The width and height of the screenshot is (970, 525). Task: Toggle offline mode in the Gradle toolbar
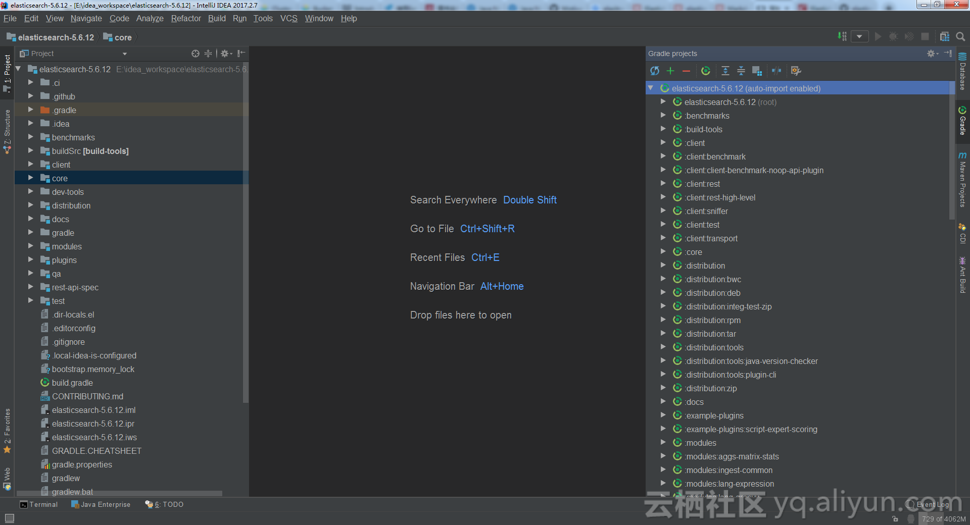coord(777,71)
